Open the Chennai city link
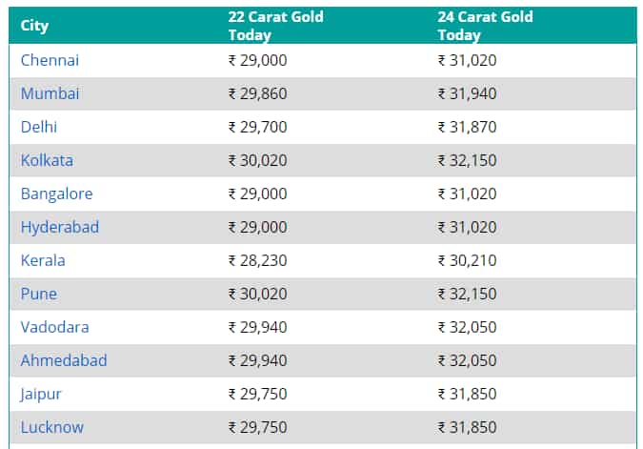This screenshot has height=449, width=643. tap(50, 60)
